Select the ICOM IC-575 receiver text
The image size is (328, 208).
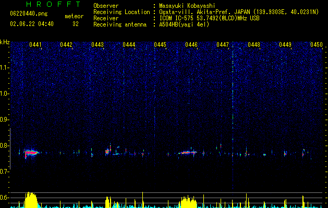209,18
